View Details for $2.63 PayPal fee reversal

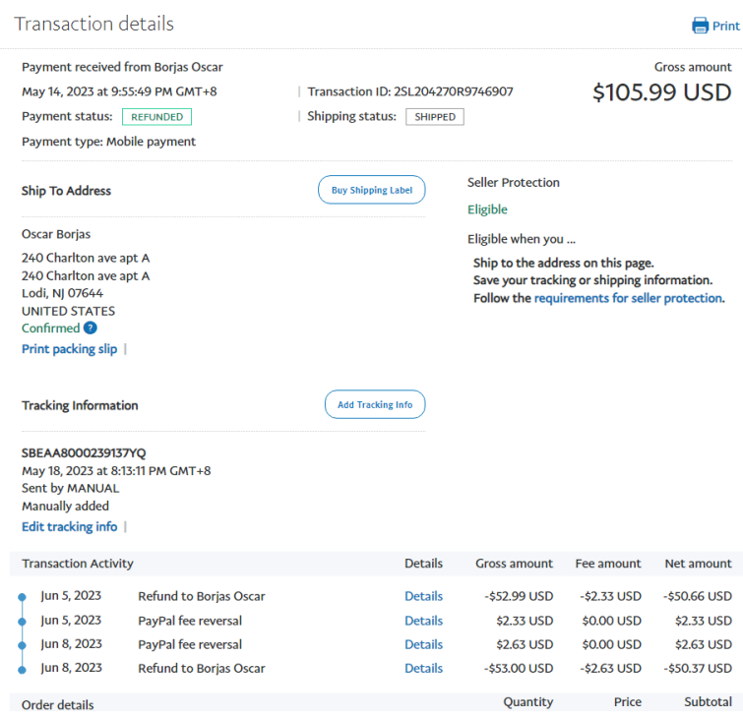coord(423,644)
